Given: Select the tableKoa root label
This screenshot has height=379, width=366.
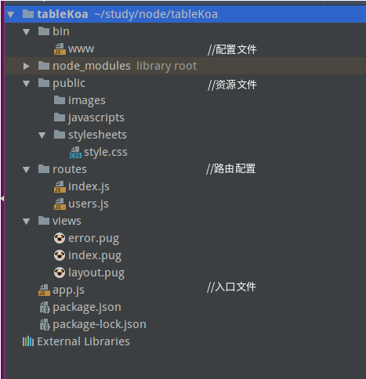Looking at the screenshot, I should point(63,14).
